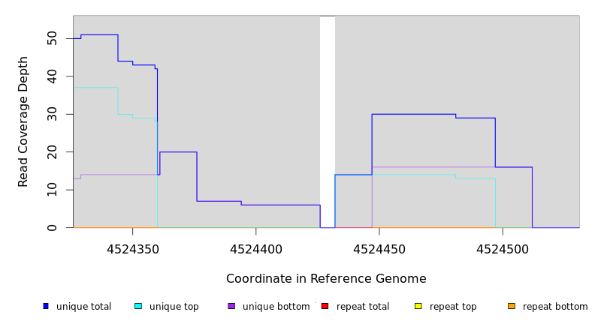Click the "Coordinate in Reference Genome" axis title

pyautogui.click(x=326, y=279)
